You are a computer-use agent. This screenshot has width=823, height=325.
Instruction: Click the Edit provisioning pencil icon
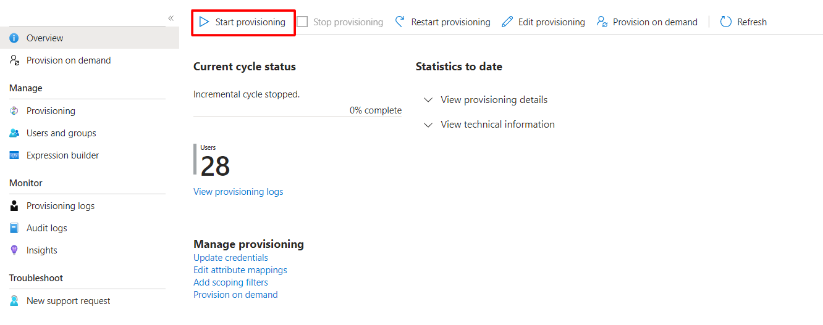(x=507, y=22)
